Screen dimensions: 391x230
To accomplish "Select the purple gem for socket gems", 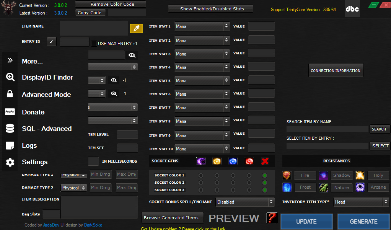I will 201,161.
